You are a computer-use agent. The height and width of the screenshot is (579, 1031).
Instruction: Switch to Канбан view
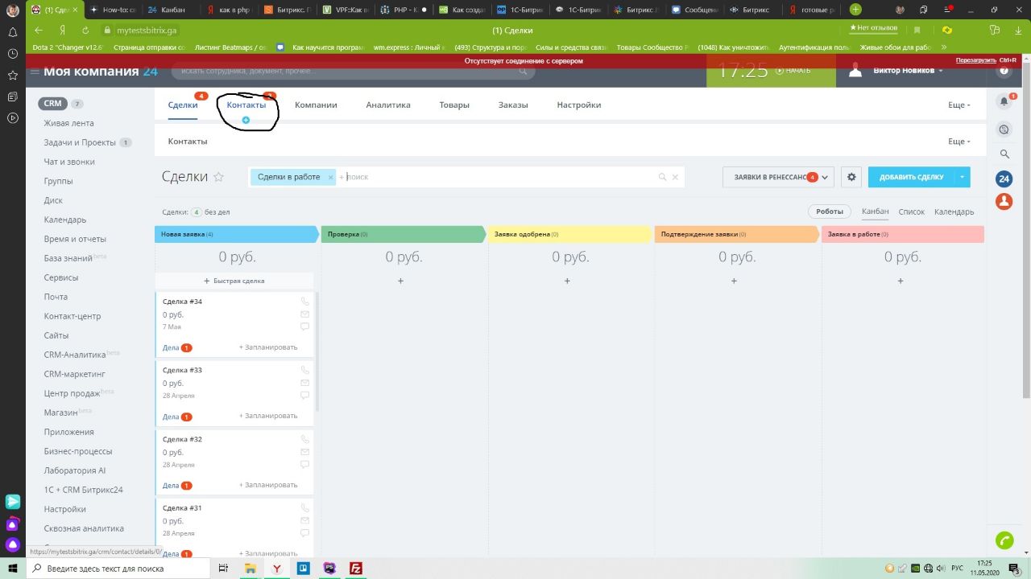(x=875, y=211)
